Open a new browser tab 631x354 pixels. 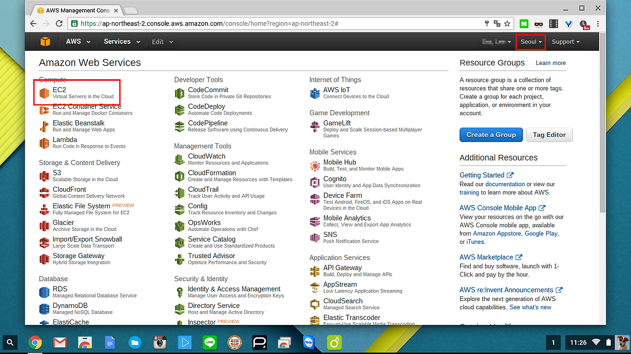coord(130,10)
